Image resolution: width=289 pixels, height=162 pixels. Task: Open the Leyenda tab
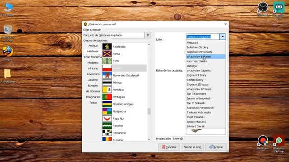click(x=178, y=139)
